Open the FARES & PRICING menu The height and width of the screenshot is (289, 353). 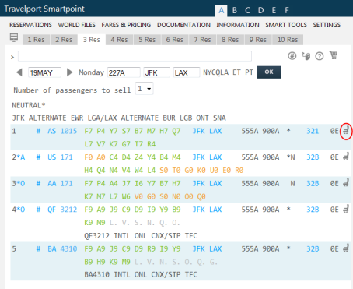126,25
